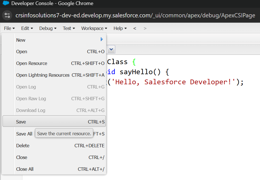
Task: Open the Edit menu
Action: pos(27,28)
